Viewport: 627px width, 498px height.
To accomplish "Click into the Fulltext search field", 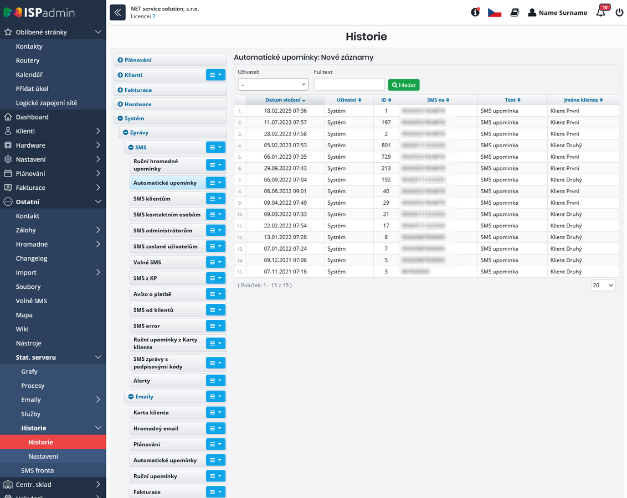I will coord(349,85).
